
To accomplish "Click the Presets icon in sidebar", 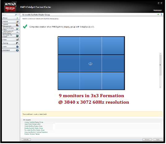I will click(x=17, y=22).
